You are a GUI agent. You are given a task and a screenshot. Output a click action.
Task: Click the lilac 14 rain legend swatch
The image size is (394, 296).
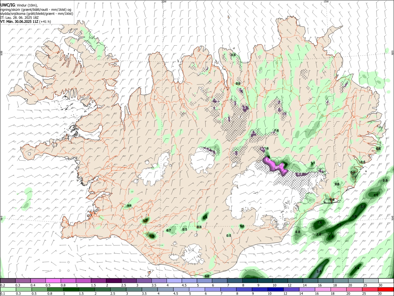pyautogui.click(x=307, y=290)
